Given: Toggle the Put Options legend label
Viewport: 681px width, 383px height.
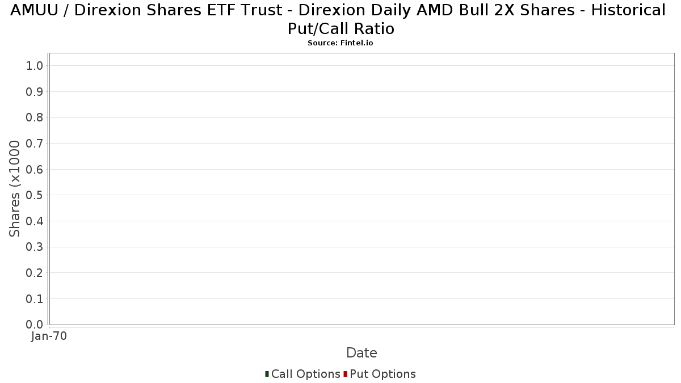Looking at the screenshot, I should pyautogui.click(x=383, y=374).
